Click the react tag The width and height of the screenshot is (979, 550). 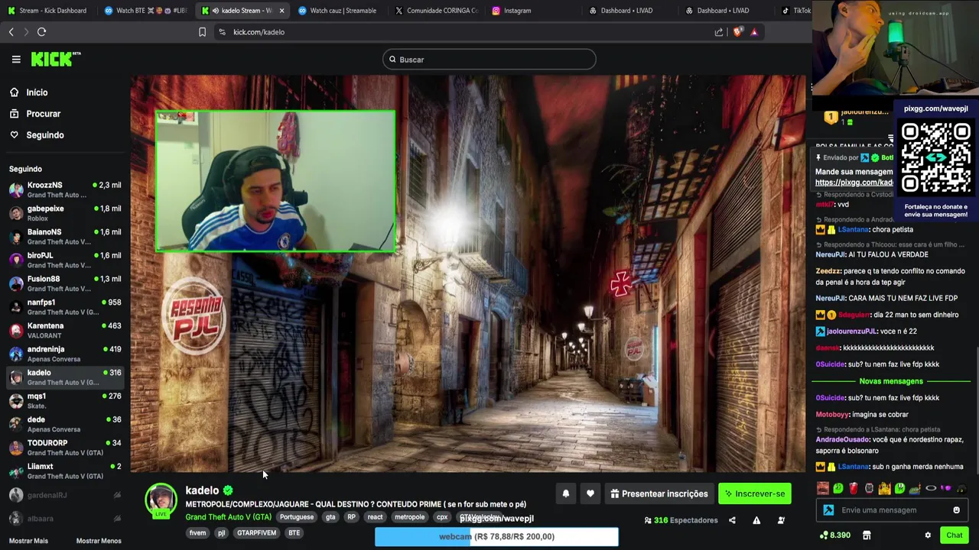tap(375, 517)
